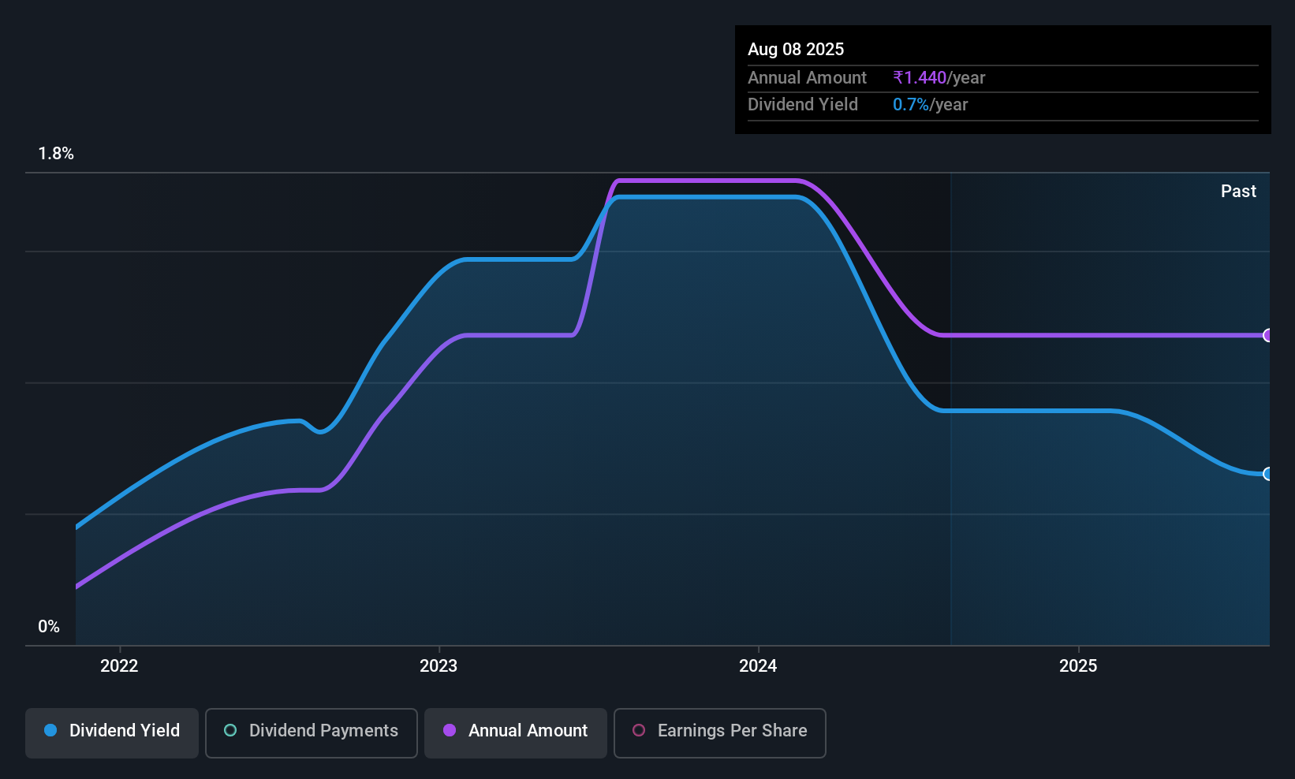
Task: Click the 2022 x-axis label
Action: click(x=119, y=666)
